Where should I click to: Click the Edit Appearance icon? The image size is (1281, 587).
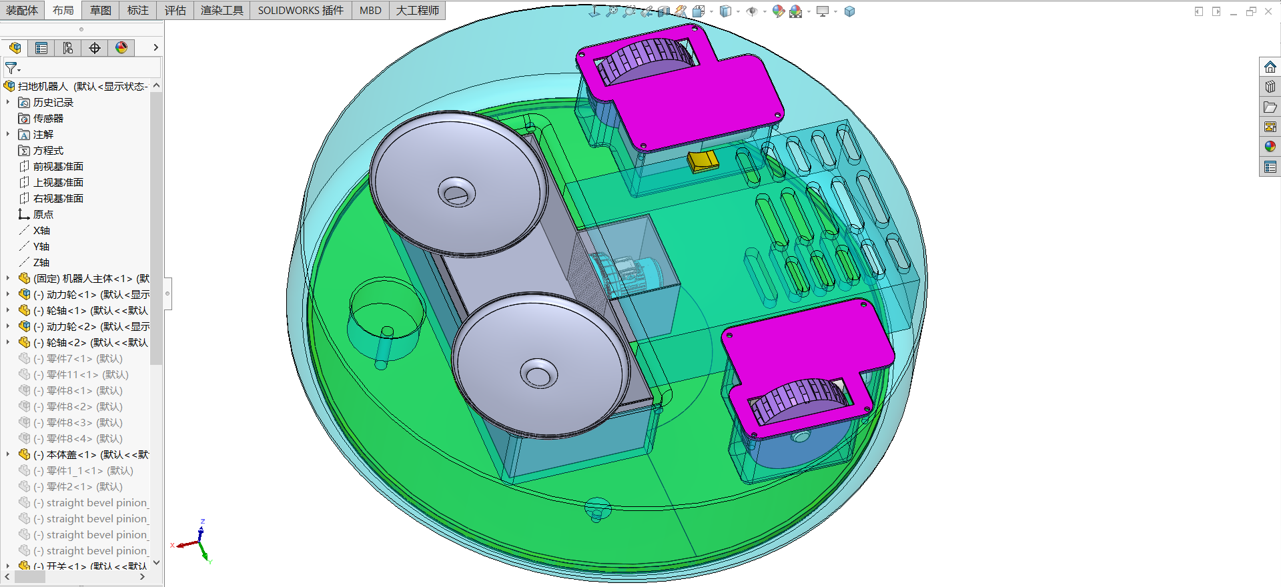click(779, 11)
